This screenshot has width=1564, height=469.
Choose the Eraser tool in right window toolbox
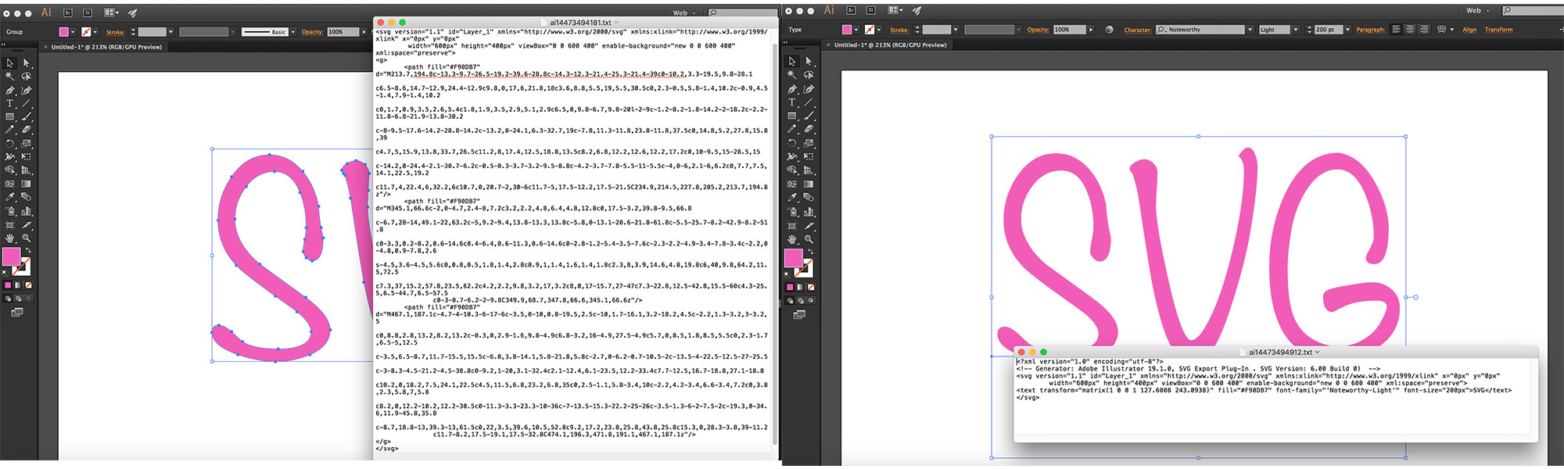click(809, 130)
